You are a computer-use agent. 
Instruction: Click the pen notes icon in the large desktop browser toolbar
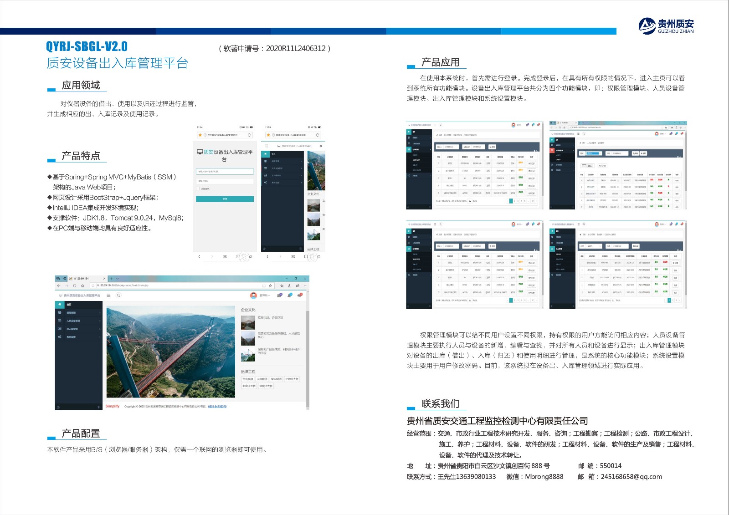(290, 286)
